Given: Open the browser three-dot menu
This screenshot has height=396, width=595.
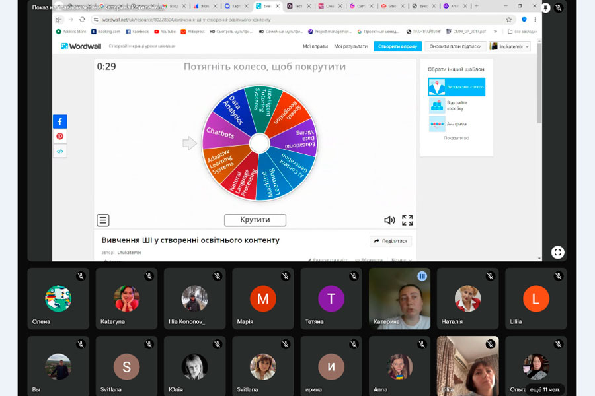Looking at the screenshot, I should (535, 20).
